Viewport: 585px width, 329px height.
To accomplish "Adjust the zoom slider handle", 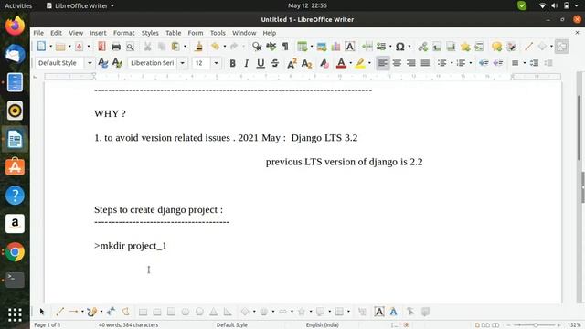I will point(536,325).
